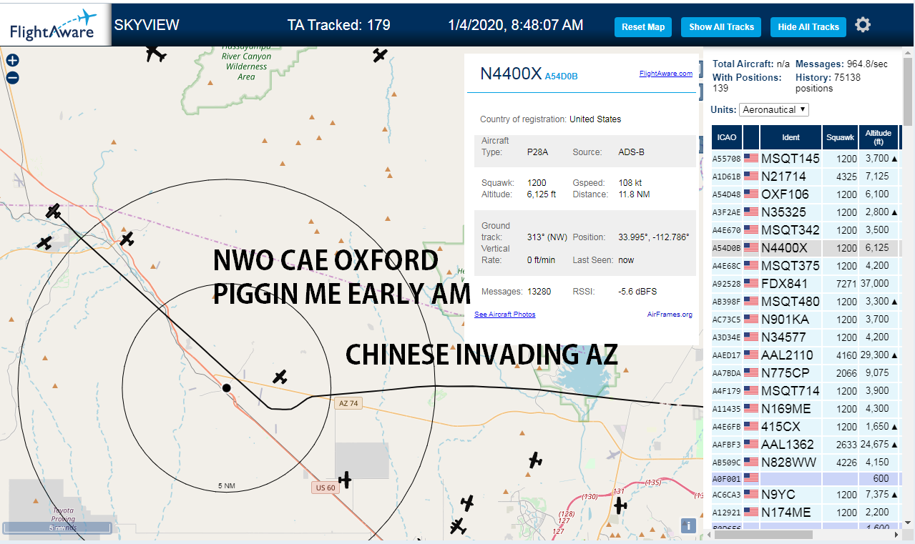
Task: Show all aircraft tracks
Action: point(721,27)
